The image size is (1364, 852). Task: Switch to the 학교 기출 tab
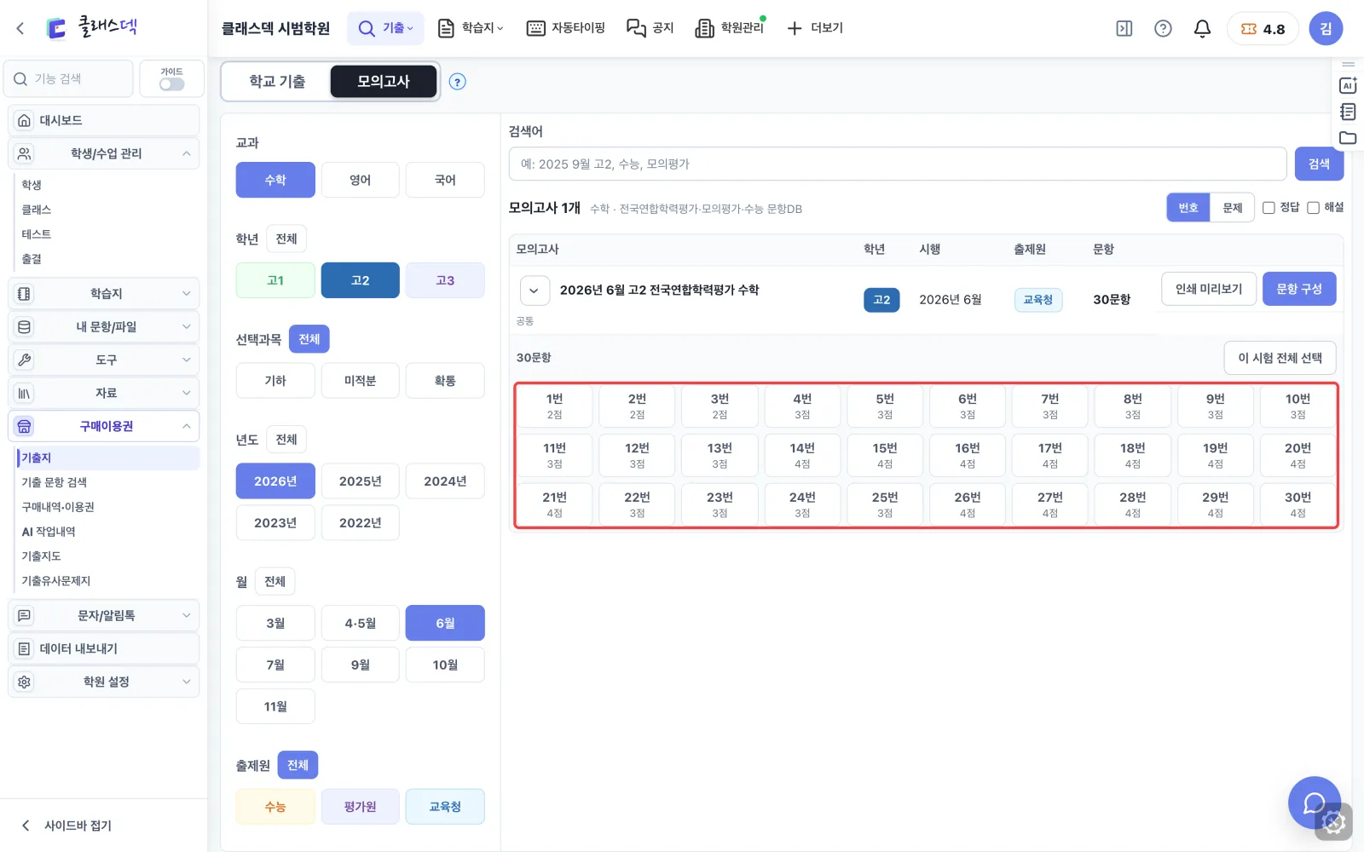point(277,82)
